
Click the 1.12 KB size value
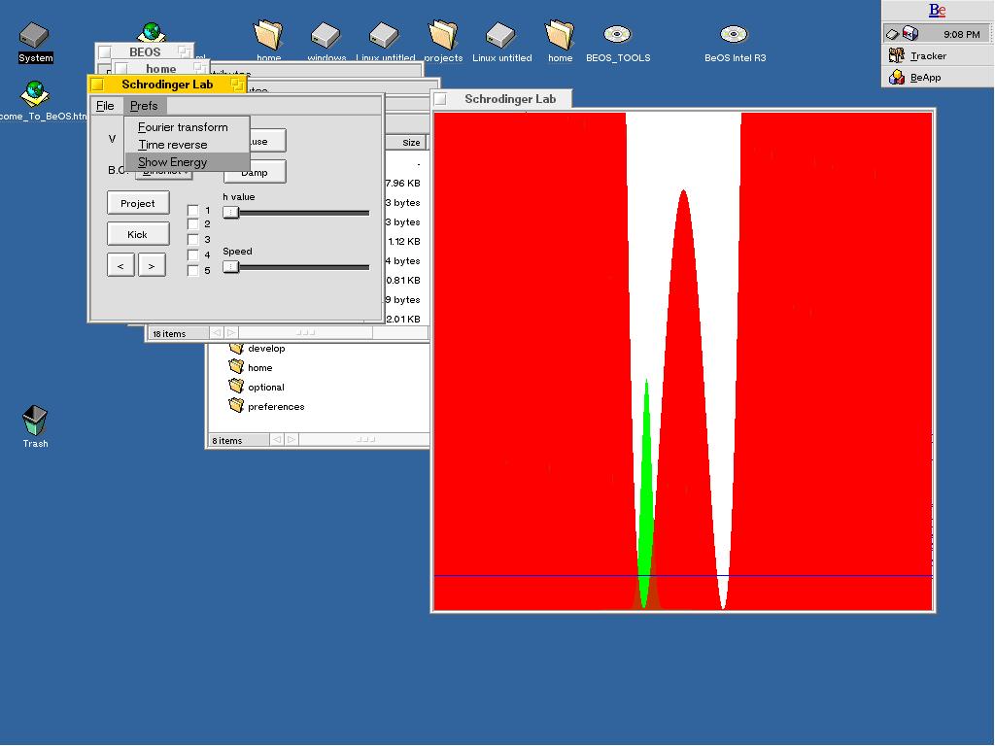404,242
